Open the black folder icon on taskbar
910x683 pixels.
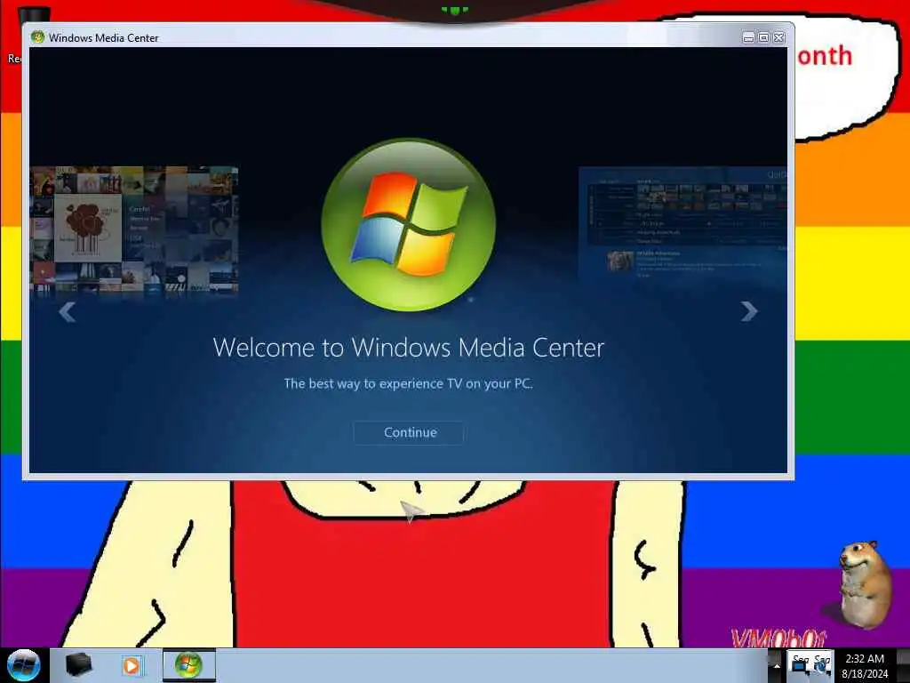[78, 665]
